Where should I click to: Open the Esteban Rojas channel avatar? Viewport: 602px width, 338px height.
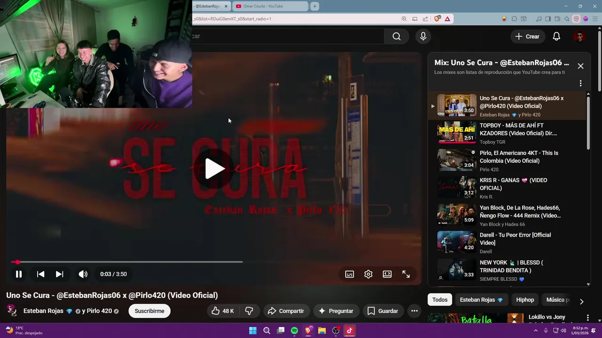[x=12, y=310]
